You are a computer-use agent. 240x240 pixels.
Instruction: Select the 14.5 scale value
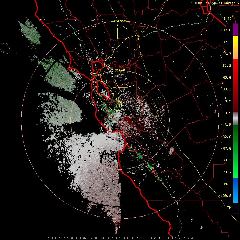[227, 101]
